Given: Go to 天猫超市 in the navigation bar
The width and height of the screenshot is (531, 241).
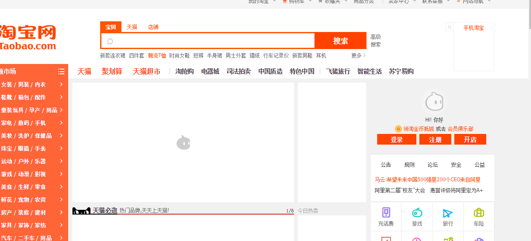Looking at the screenshot, I should (x=147, y=71).
